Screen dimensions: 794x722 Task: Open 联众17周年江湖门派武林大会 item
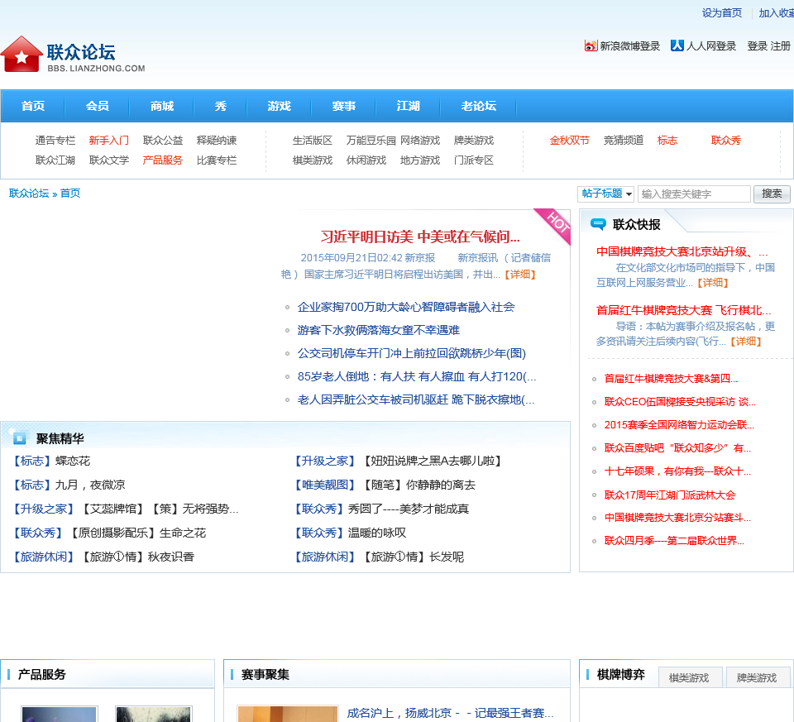(669, 495)
